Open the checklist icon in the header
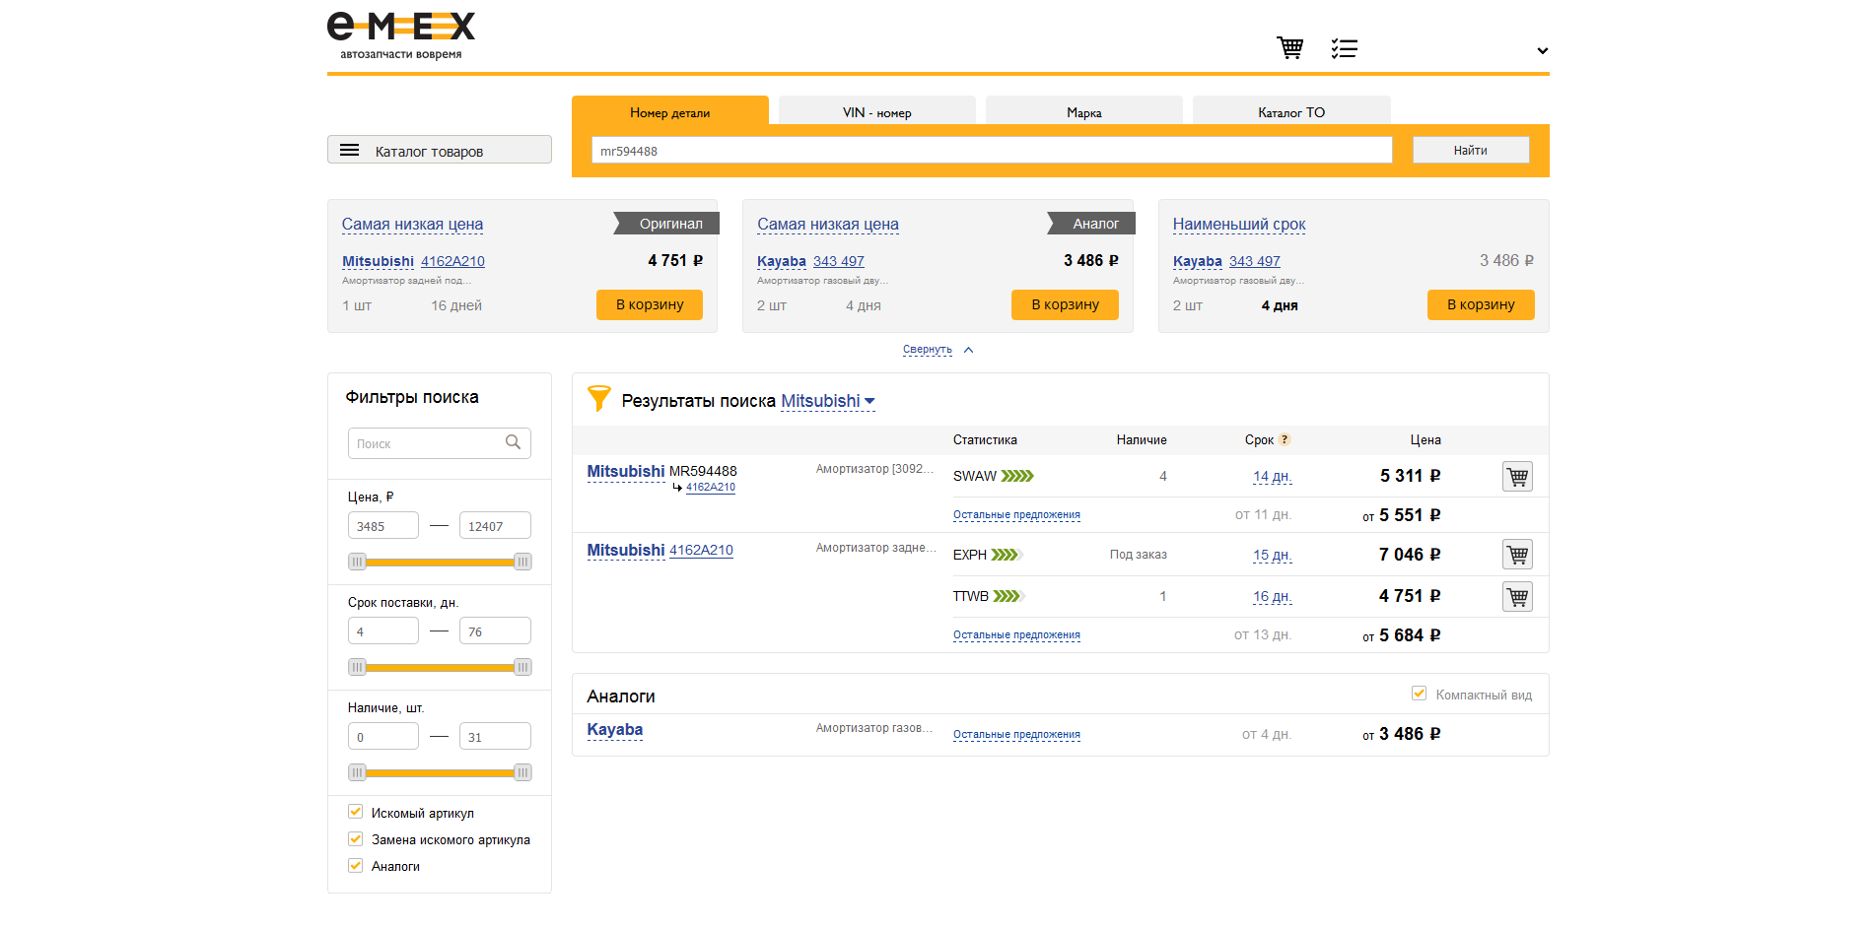 [1344, 48]
